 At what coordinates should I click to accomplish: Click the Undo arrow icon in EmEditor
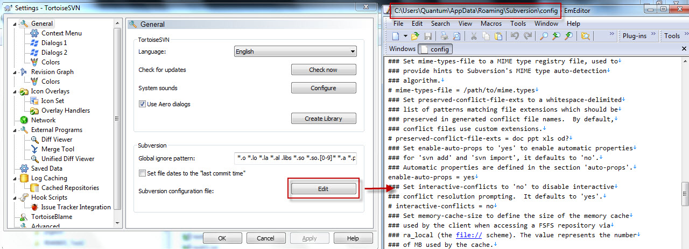pyautogui.click(x=515, y=36)
